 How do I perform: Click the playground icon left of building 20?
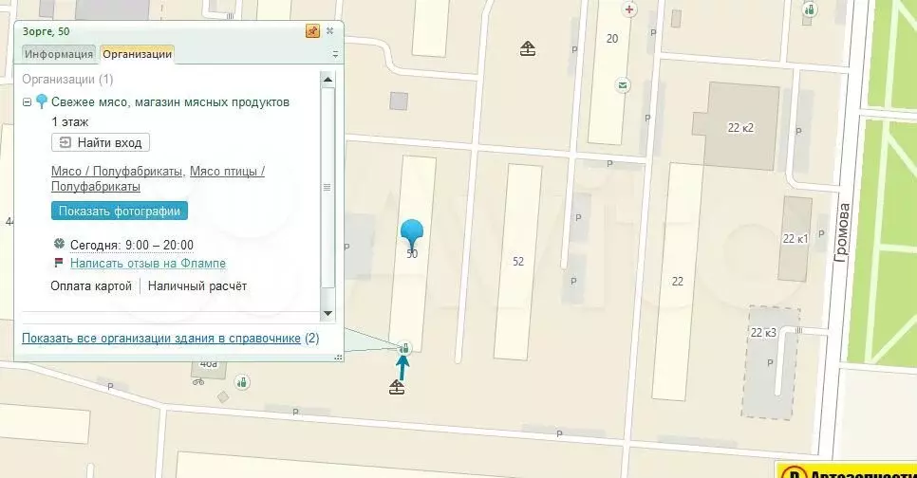coord(529,48)
